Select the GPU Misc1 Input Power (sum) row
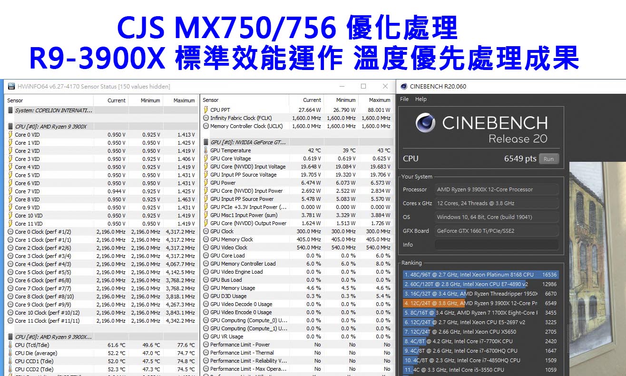626x376 pixels. click(x=297, y=215)
